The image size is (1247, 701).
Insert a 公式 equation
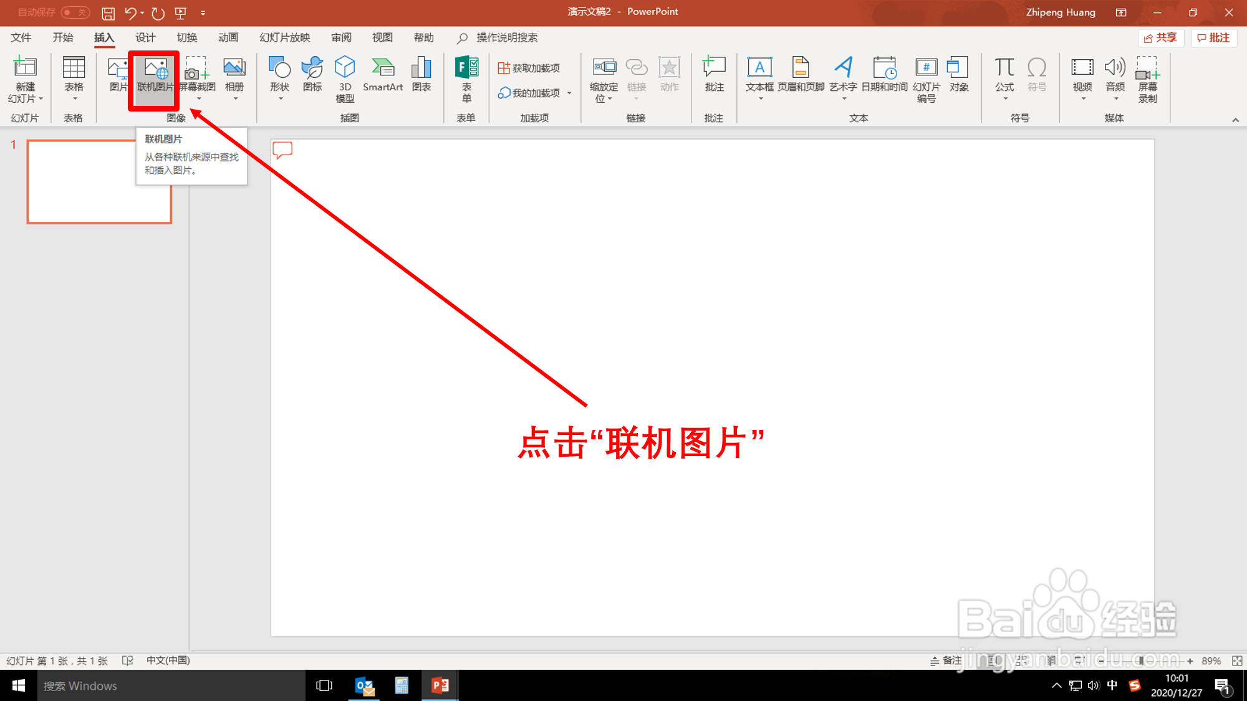click(1004, 78)
